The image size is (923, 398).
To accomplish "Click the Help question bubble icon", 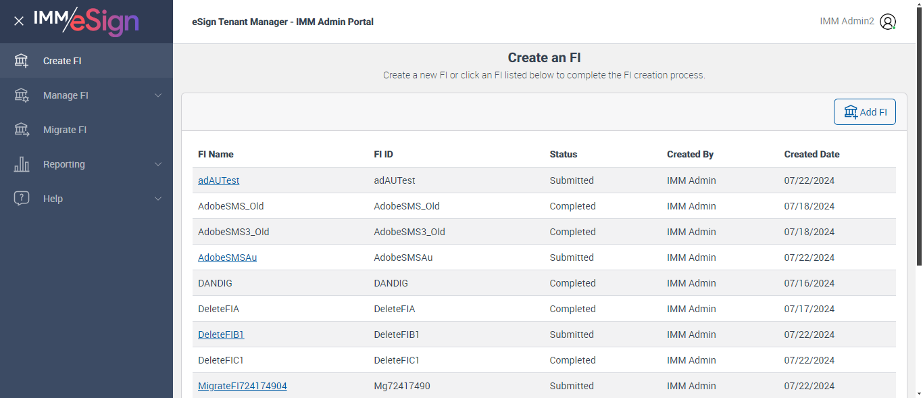I will click(x=22, y=199).
